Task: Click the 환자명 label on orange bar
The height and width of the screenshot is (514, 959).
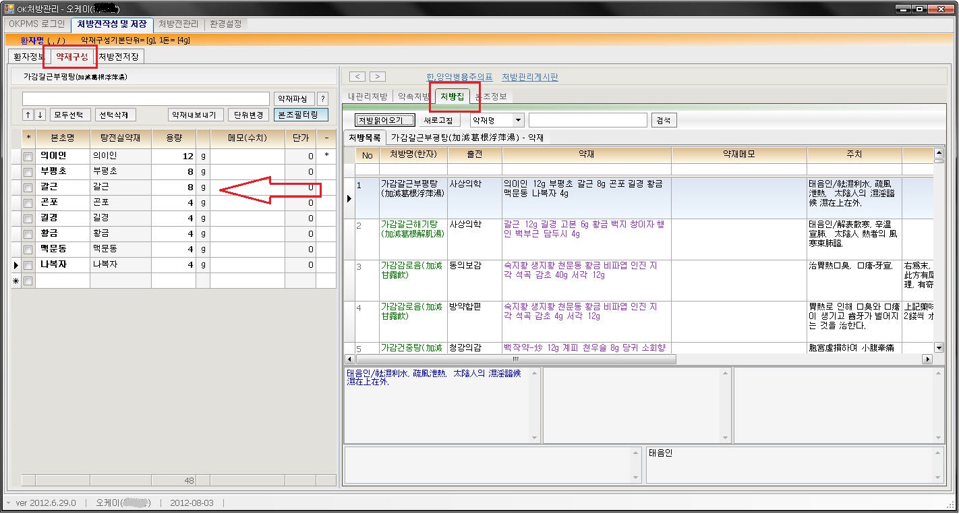Action: point(32,40)
